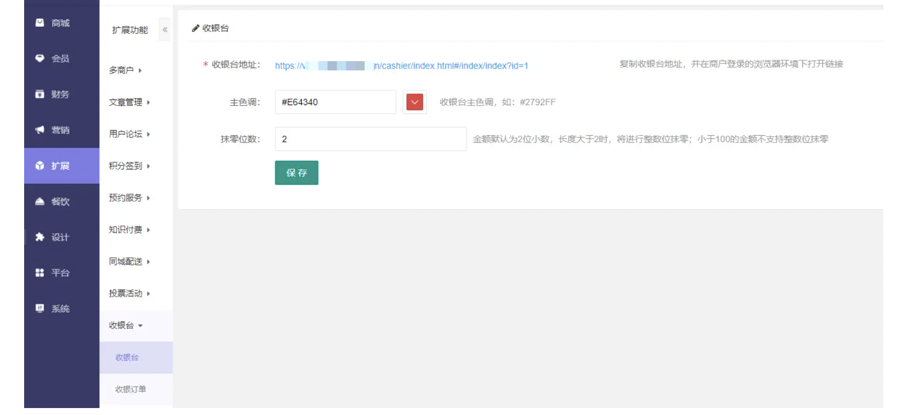Expand the 知识付费 submenu
901x415 pixels.
[x=129, y=230]
